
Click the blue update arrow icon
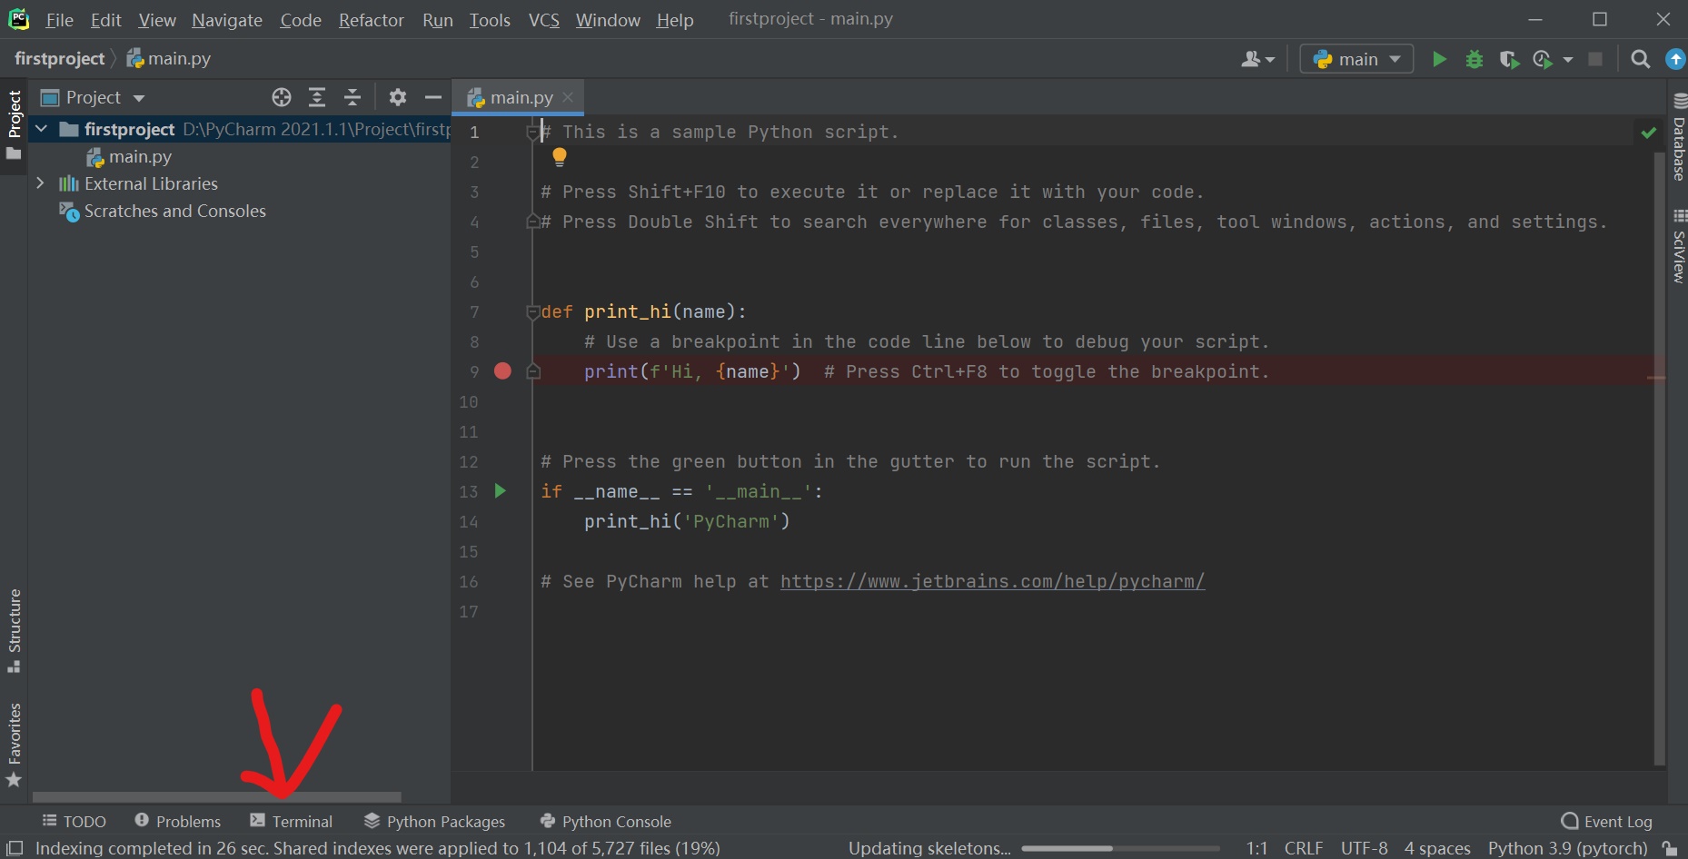coord(1675,59)
